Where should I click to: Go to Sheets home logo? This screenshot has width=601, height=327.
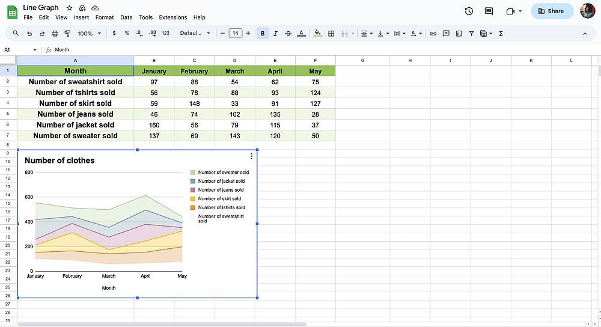click(x=12, y=12)
